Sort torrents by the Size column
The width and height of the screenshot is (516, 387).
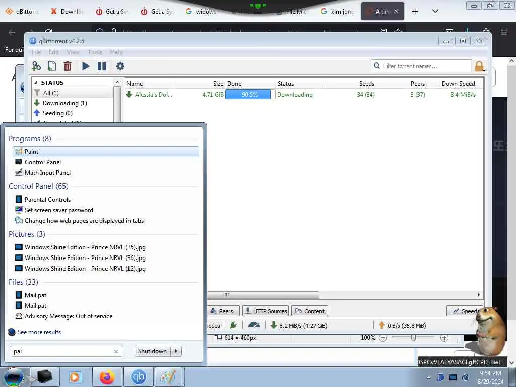(218, 84)
